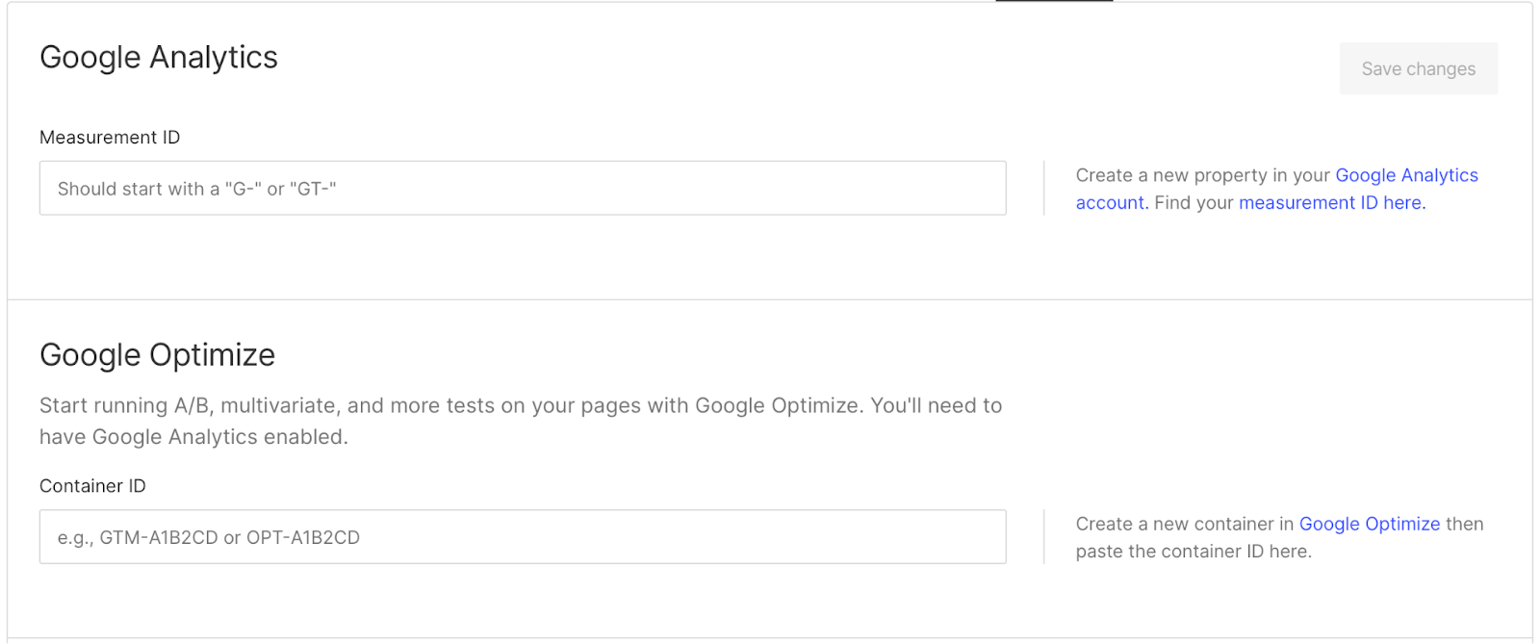
Task: Click the Save changes button
Action: pyautogui.click(x=1418, y=68)
